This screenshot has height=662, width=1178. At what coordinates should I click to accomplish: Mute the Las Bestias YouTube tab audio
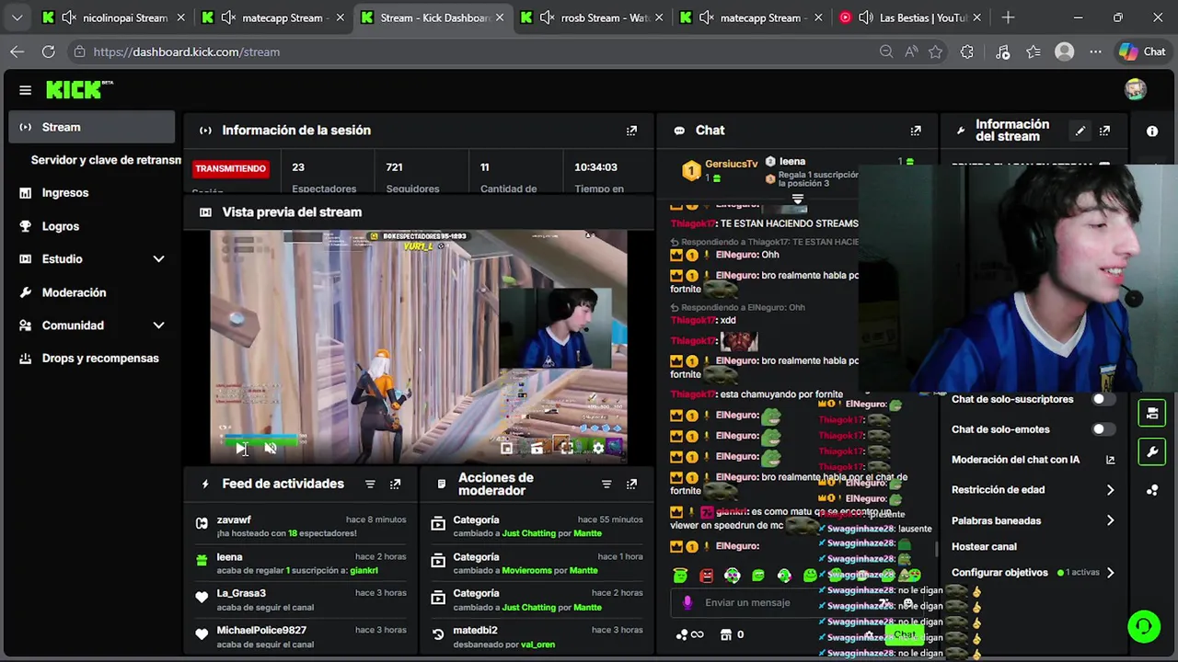[x=866, y=17]
